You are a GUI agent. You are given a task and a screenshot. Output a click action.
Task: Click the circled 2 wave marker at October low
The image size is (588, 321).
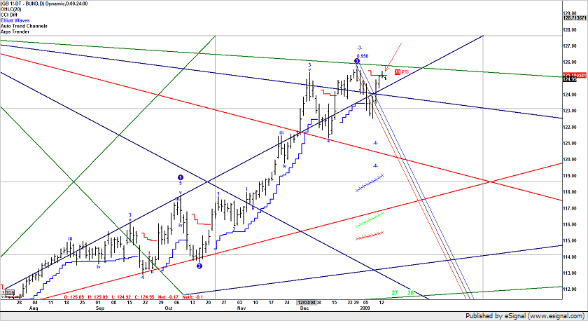[199, 266]
